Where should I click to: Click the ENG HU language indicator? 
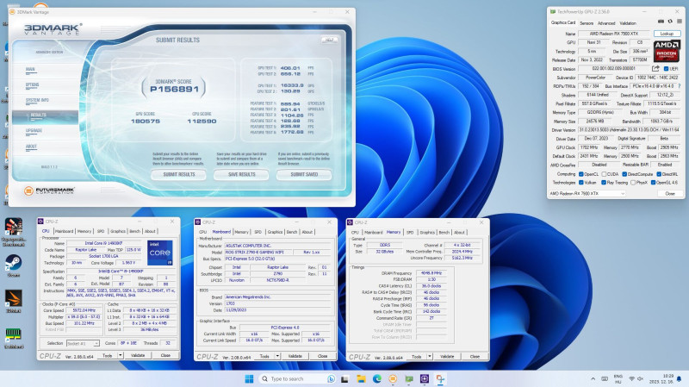click(618, 378)
